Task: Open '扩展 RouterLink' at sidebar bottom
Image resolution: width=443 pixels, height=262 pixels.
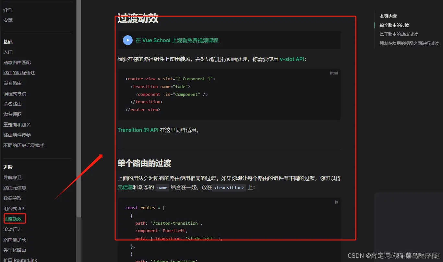Action: [20, 260]
